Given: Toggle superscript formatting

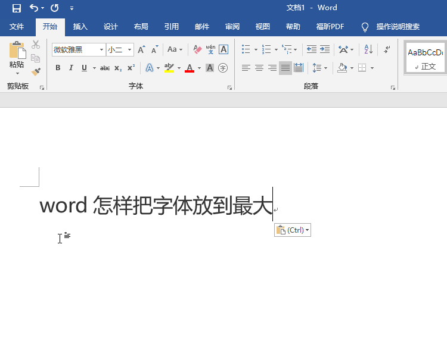Looking at the screenshot, I should (x=131, y=68).
